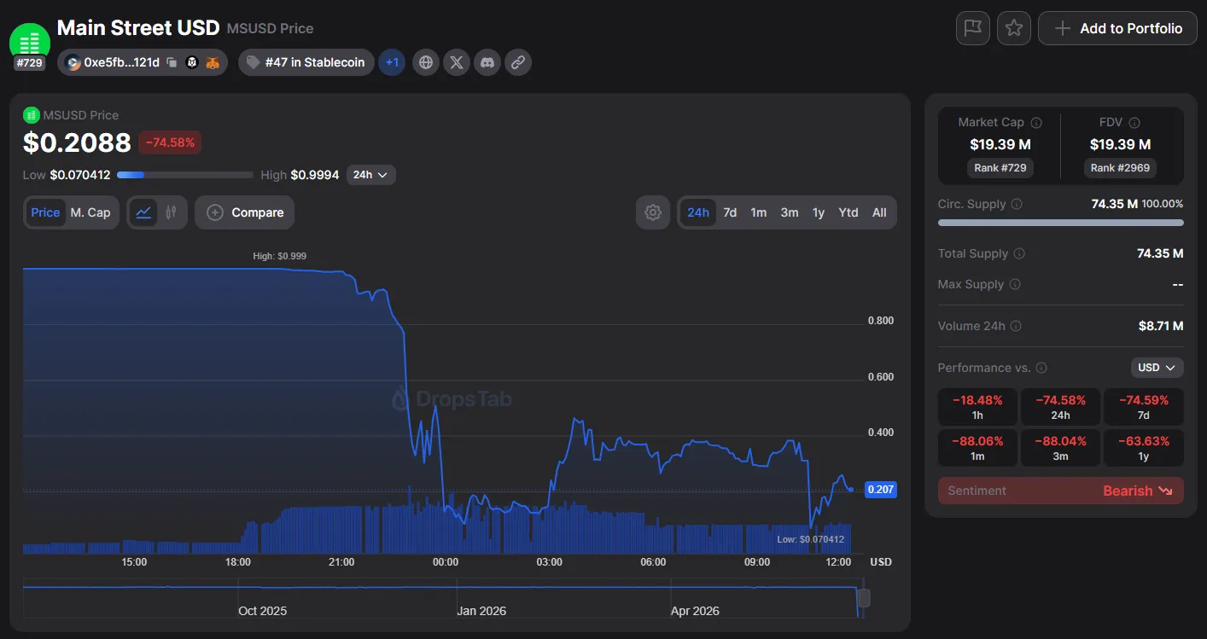
Task: Click the low-high price range bar
Action: [185, 175]
